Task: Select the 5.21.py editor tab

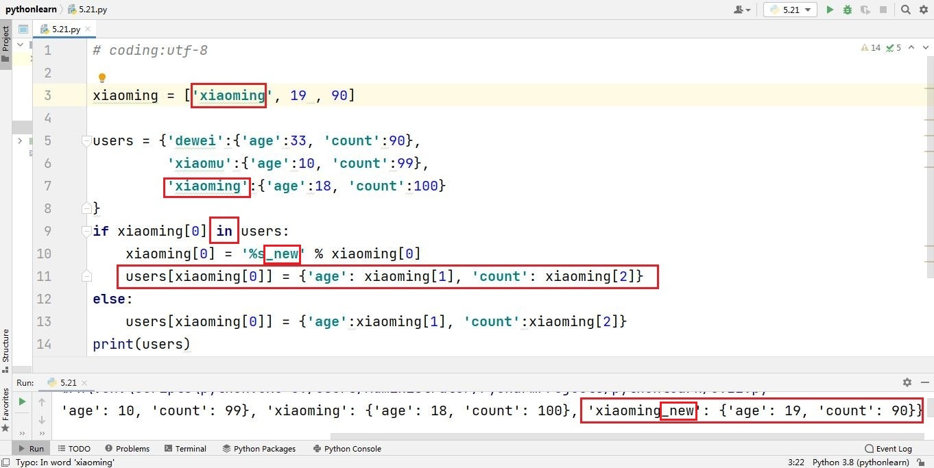Action: tap(66, 29)
